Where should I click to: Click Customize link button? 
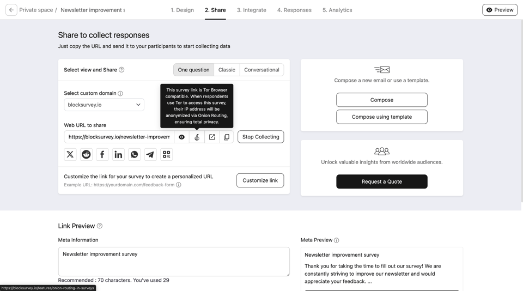[260, 180]
